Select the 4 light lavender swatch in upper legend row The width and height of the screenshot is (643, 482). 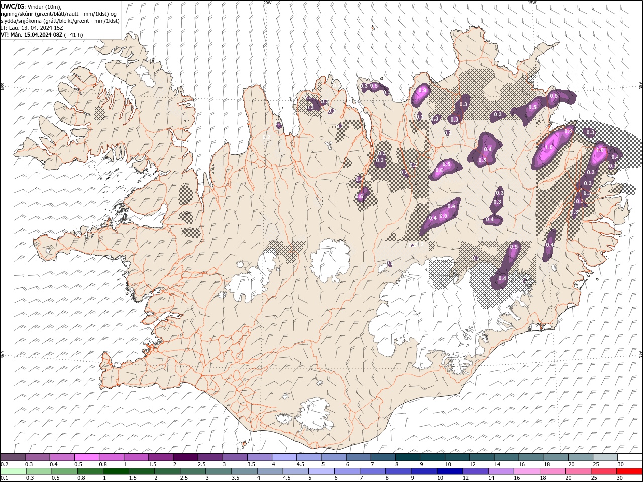[283, 457]
